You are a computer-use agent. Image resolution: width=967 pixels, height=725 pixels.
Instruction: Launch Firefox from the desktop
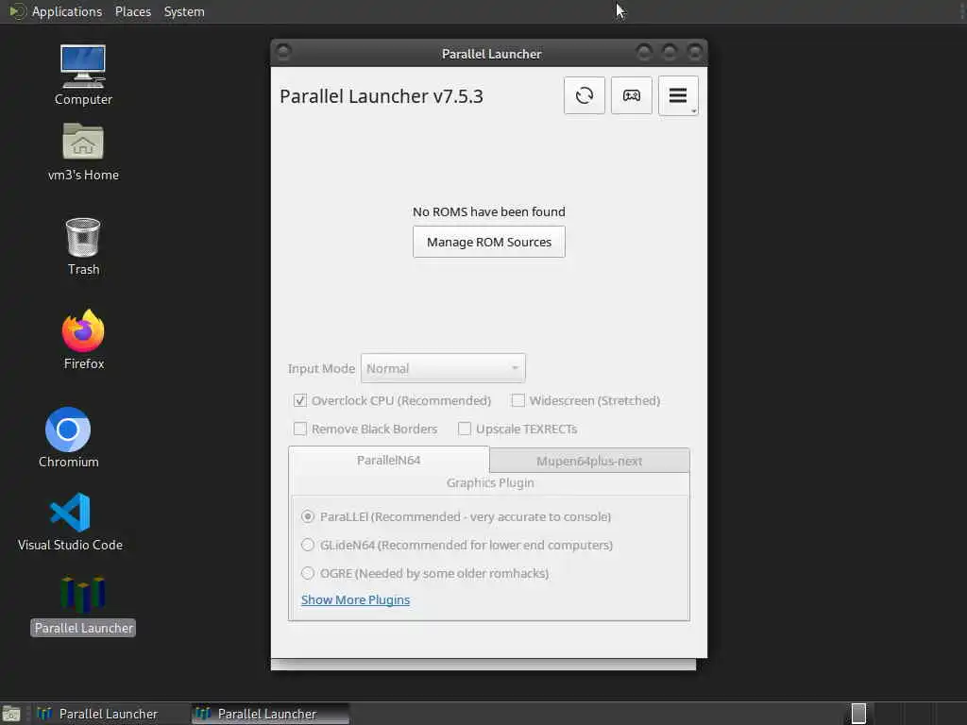click(83, 339)
